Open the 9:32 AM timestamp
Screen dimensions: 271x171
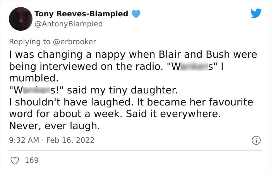24,140
